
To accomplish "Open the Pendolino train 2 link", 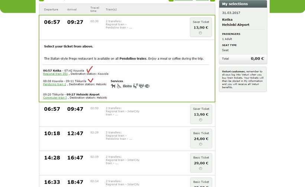I will (55, 84).
